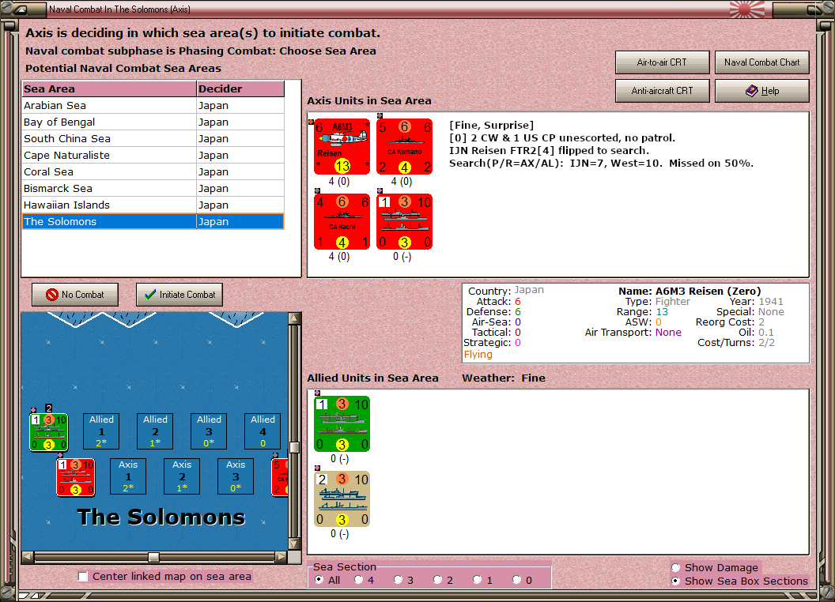Click the Decider column header
Image resolution: width=835 pixels, height=602 pixels.
240,89
